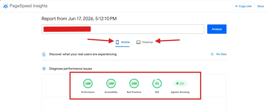Select the Performance score gauge
Screen dimensions: 268x110
pyautogui.click(x=88, y=83)
